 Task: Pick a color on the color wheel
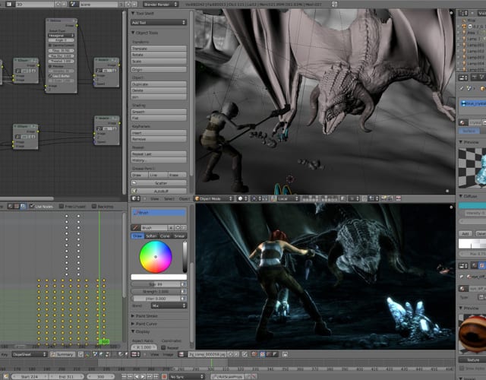(156, 257)
